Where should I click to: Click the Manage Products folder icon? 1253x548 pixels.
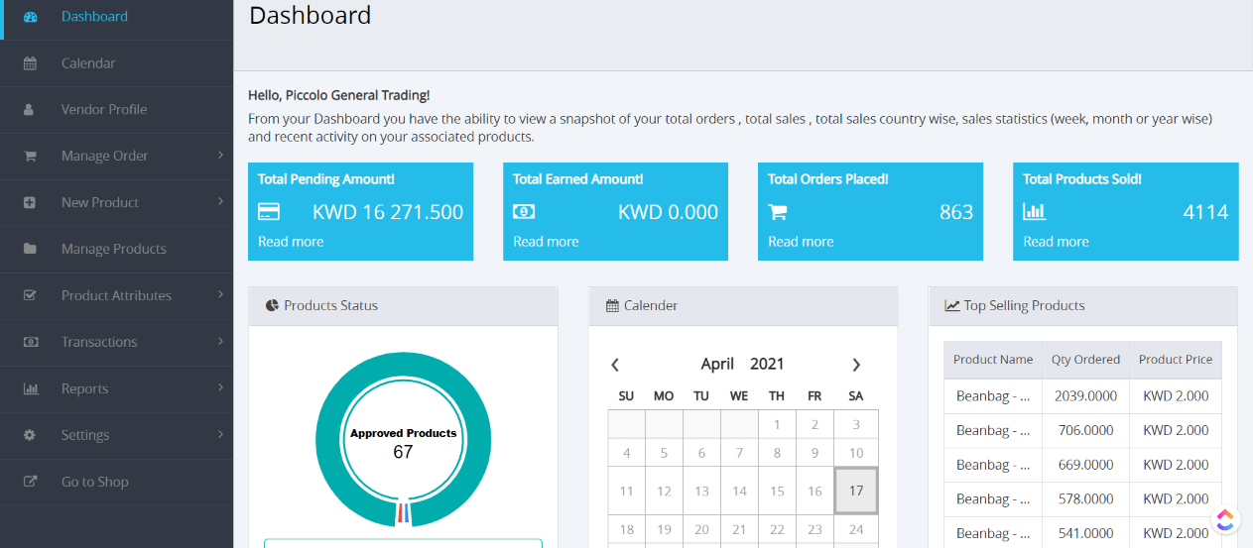pyautogui.click(x=30, y=249)
